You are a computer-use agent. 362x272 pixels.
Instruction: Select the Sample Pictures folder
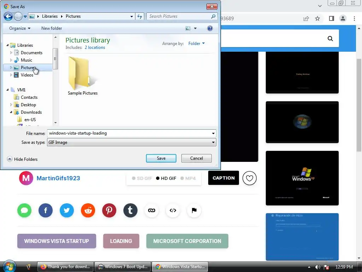pyautogui.click(x=83, y=76)
